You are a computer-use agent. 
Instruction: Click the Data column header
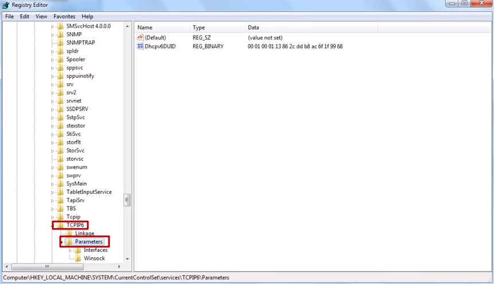(253, 28)
